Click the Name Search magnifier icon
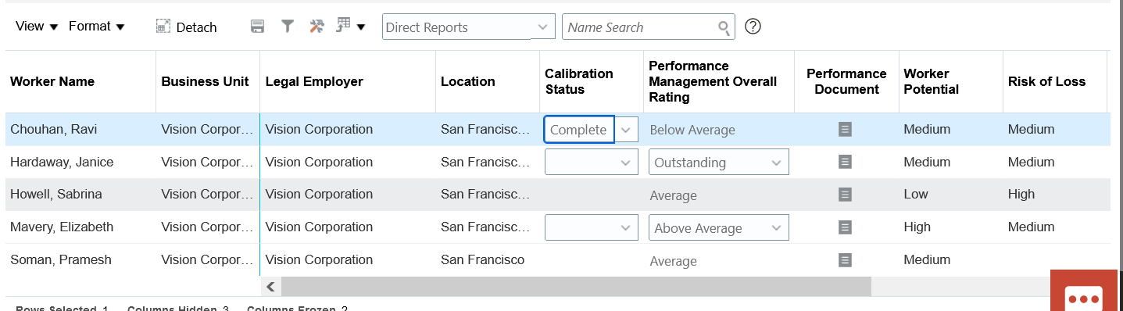This screenshot has height=311, width=1123. (724, 27)
